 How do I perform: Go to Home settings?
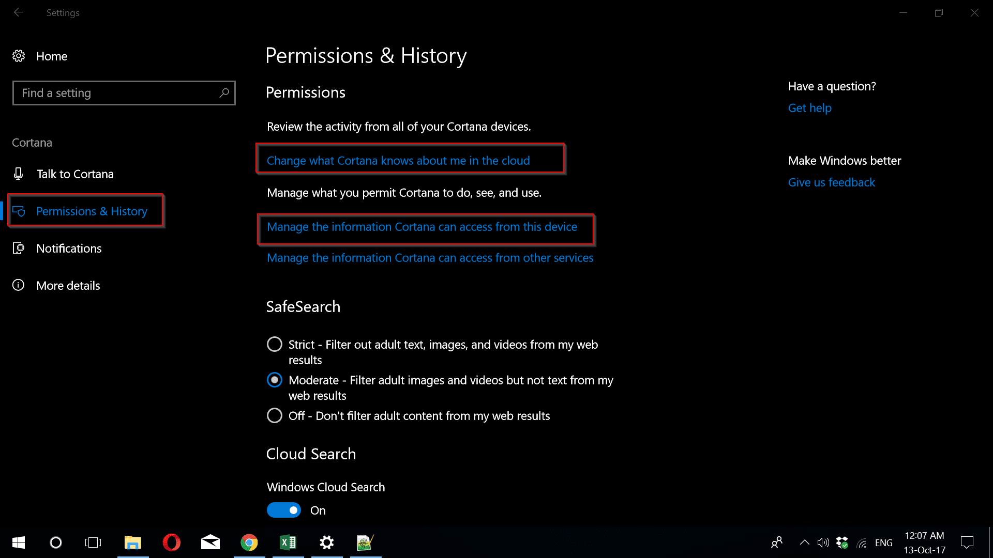[x=52, y=56]
